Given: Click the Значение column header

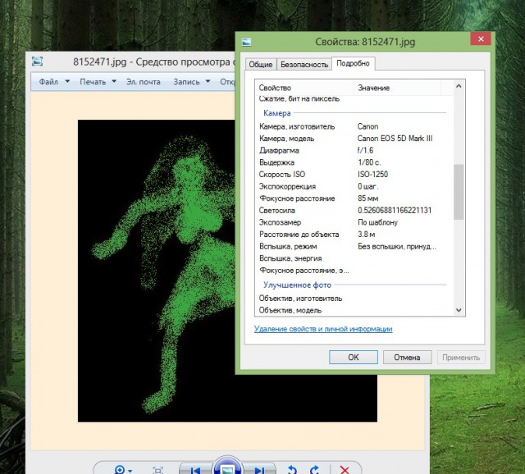Looking at the screenshot, I should click(397, 88).
